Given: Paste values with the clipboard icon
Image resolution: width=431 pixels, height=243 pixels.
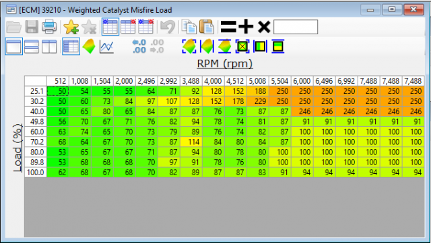Looking at the screenshot, I should click(x=207, y=27).
